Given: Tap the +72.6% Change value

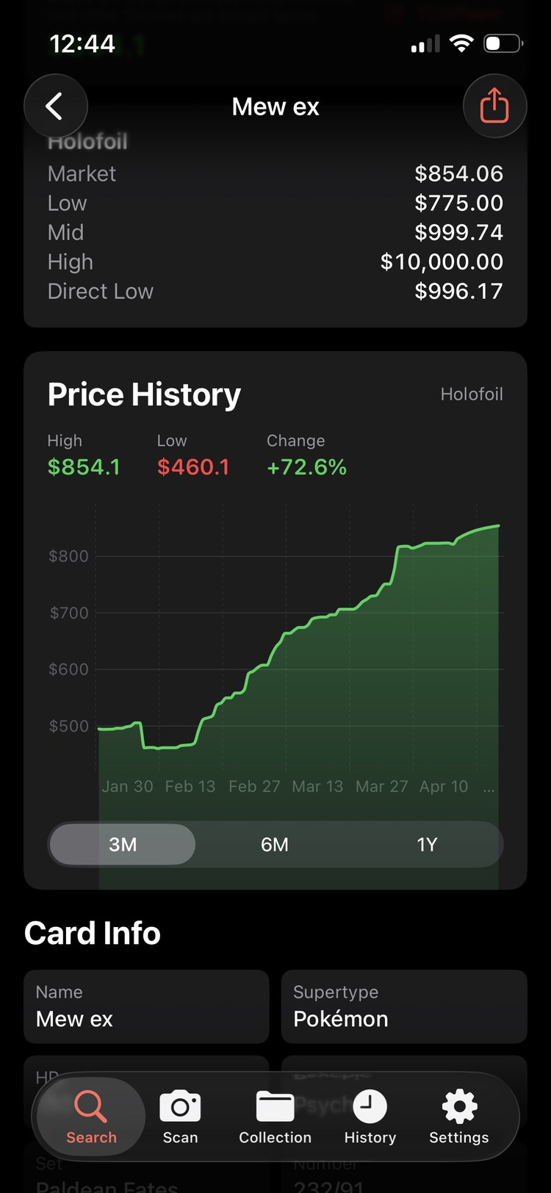Looking at the screenshot, I should pyautogui.click(x=306, y=467).
